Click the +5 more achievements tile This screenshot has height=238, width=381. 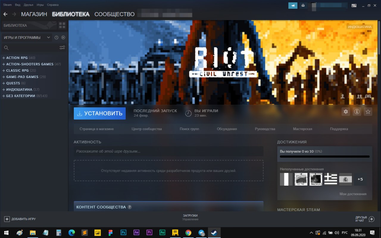[360, 179]
